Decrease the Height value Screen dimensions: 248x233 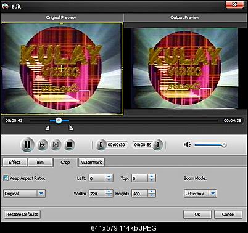152,195
